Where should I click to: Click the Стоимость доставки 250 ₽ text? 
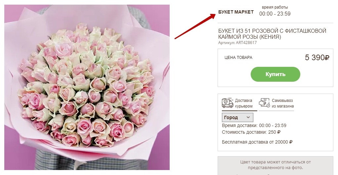coord(251,132)
